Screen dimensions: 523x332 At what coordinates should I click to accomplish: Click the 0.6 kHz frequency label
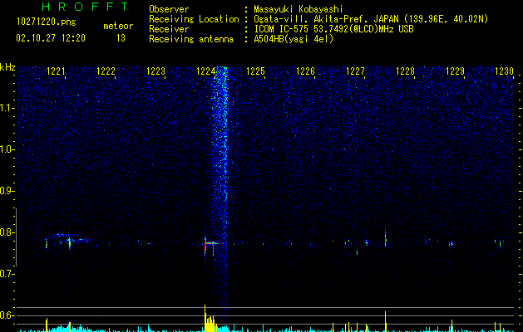7,315
